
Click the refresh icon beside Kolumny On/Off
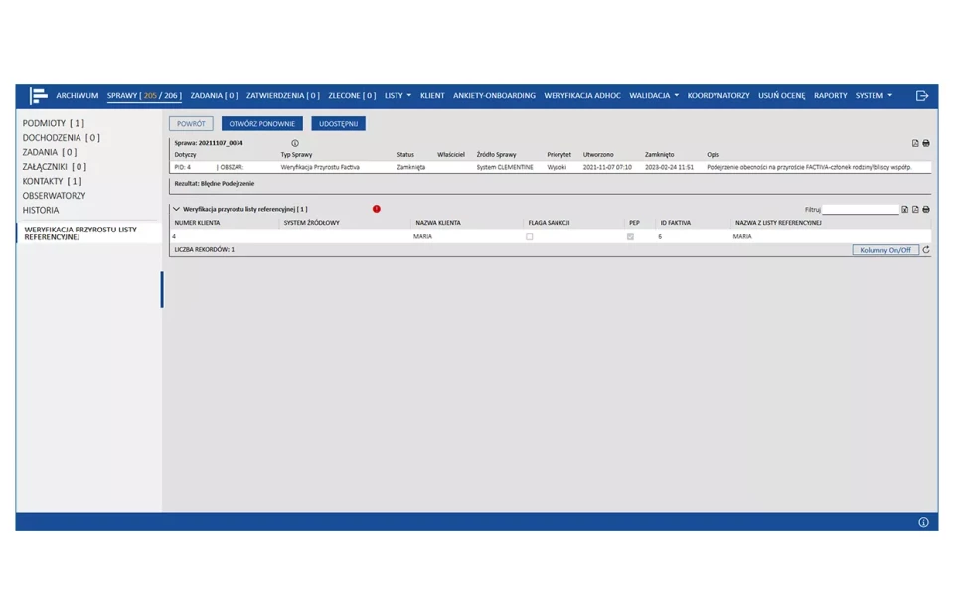point(926,250)
